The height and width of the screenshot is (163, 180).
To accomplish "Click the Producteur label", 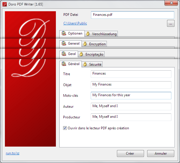I will 71,117.
